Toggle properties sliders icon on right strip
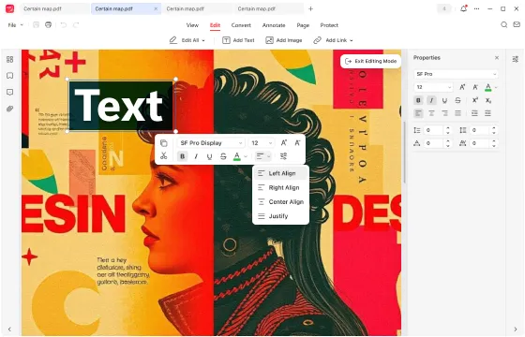This screenshot has width=525, height=337. [x=515, y=60]
